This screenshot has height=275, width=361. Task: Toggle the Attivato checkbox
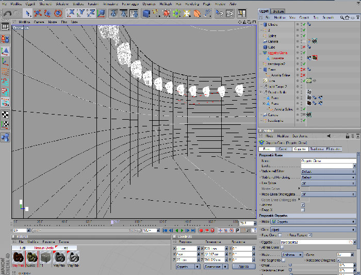tap(303, 205)
